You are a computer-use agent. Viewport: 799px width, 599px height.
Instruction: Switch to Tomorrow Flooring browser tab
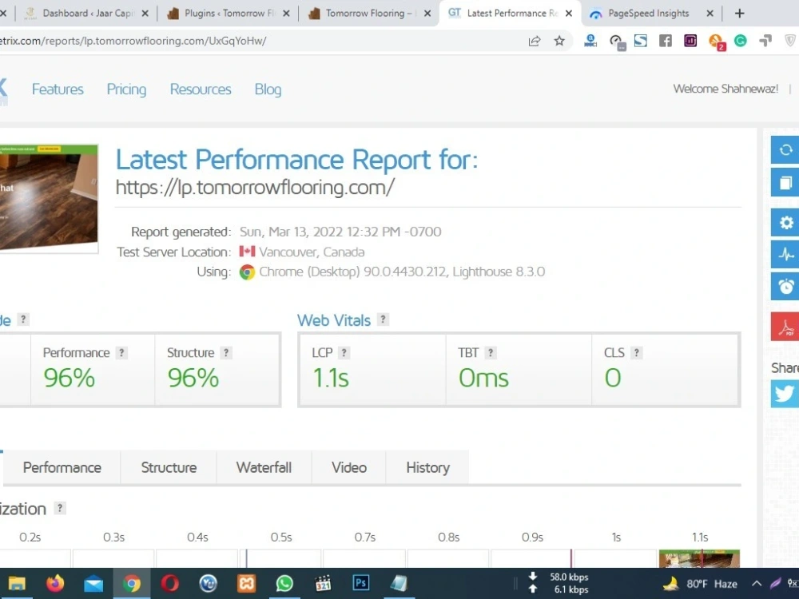tap(369, 14)
